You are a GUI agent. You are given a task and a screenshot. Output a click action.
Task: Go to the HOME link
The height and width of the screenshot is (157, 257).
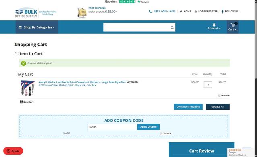[187, 12]
